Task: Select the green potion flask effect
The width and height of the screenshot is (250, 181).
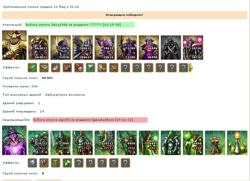Action: point(67,163)
